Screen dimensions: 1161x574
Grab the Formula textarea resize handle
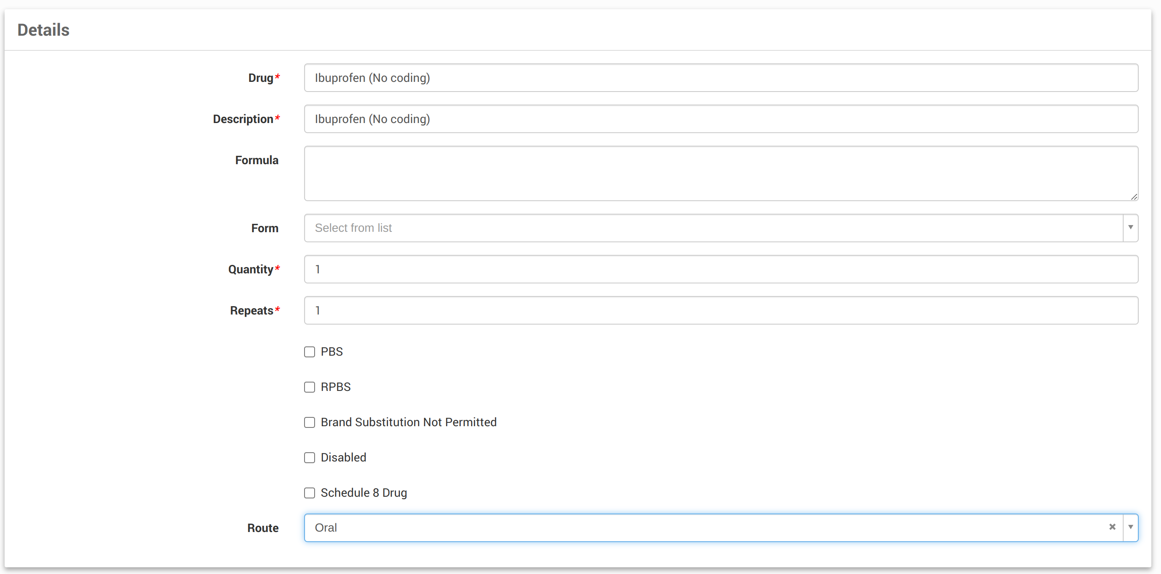point(1134,197)
